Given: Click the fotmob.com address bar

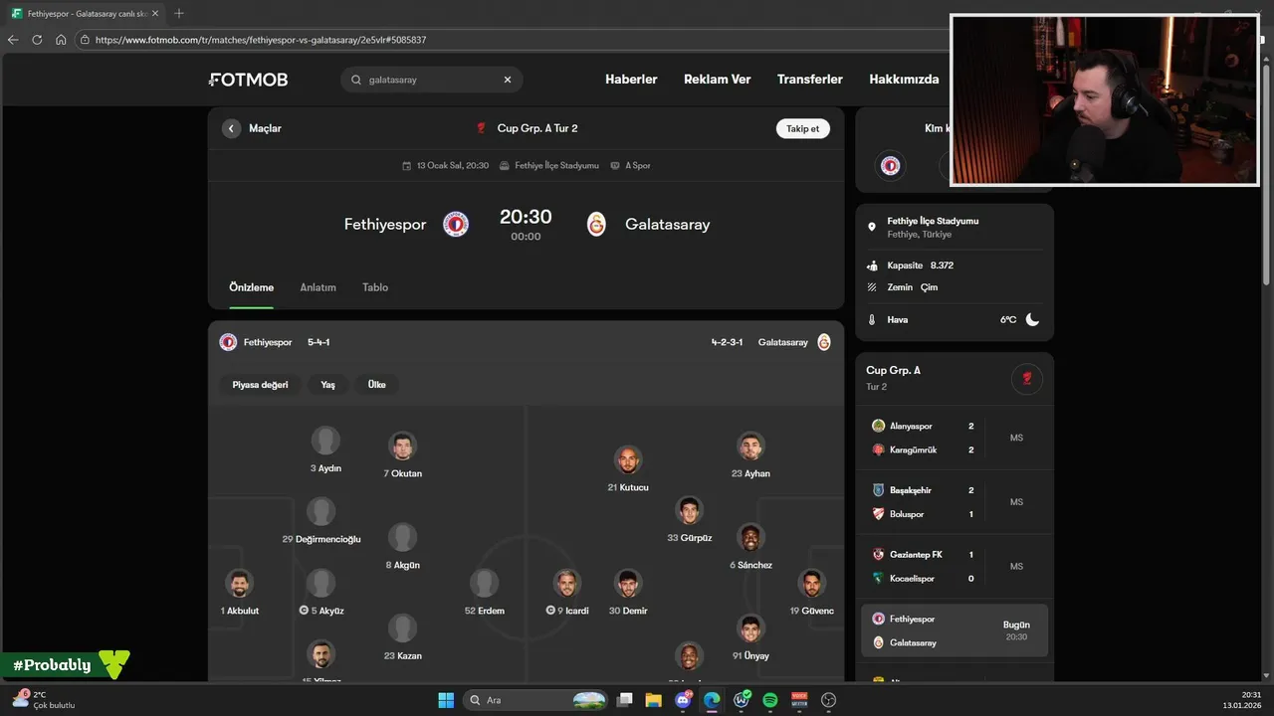Looking at the screenshot, I should (513, 40).
